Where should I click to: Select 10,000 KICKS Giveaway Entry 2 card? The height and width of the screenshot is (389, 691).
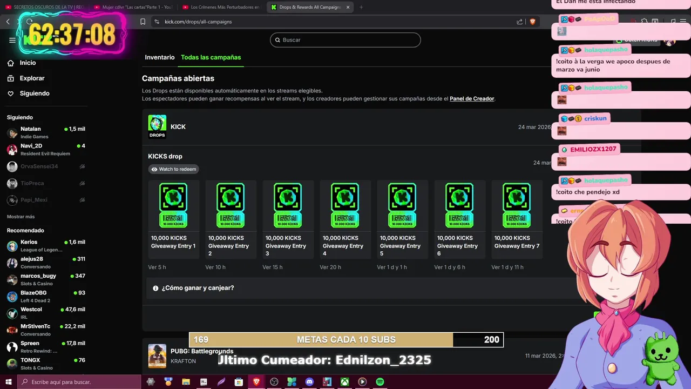point(231,219)
